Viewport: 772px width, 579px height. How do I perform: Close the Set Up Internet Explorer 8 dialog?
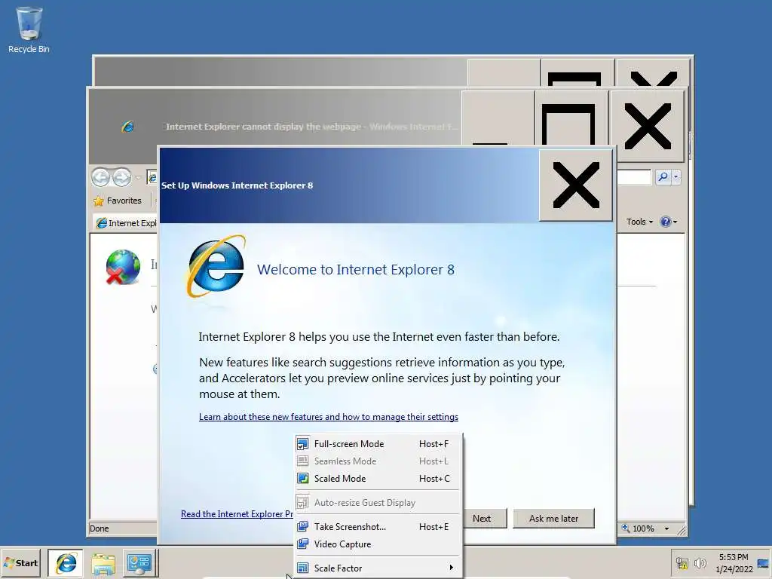tap(575, 185)
